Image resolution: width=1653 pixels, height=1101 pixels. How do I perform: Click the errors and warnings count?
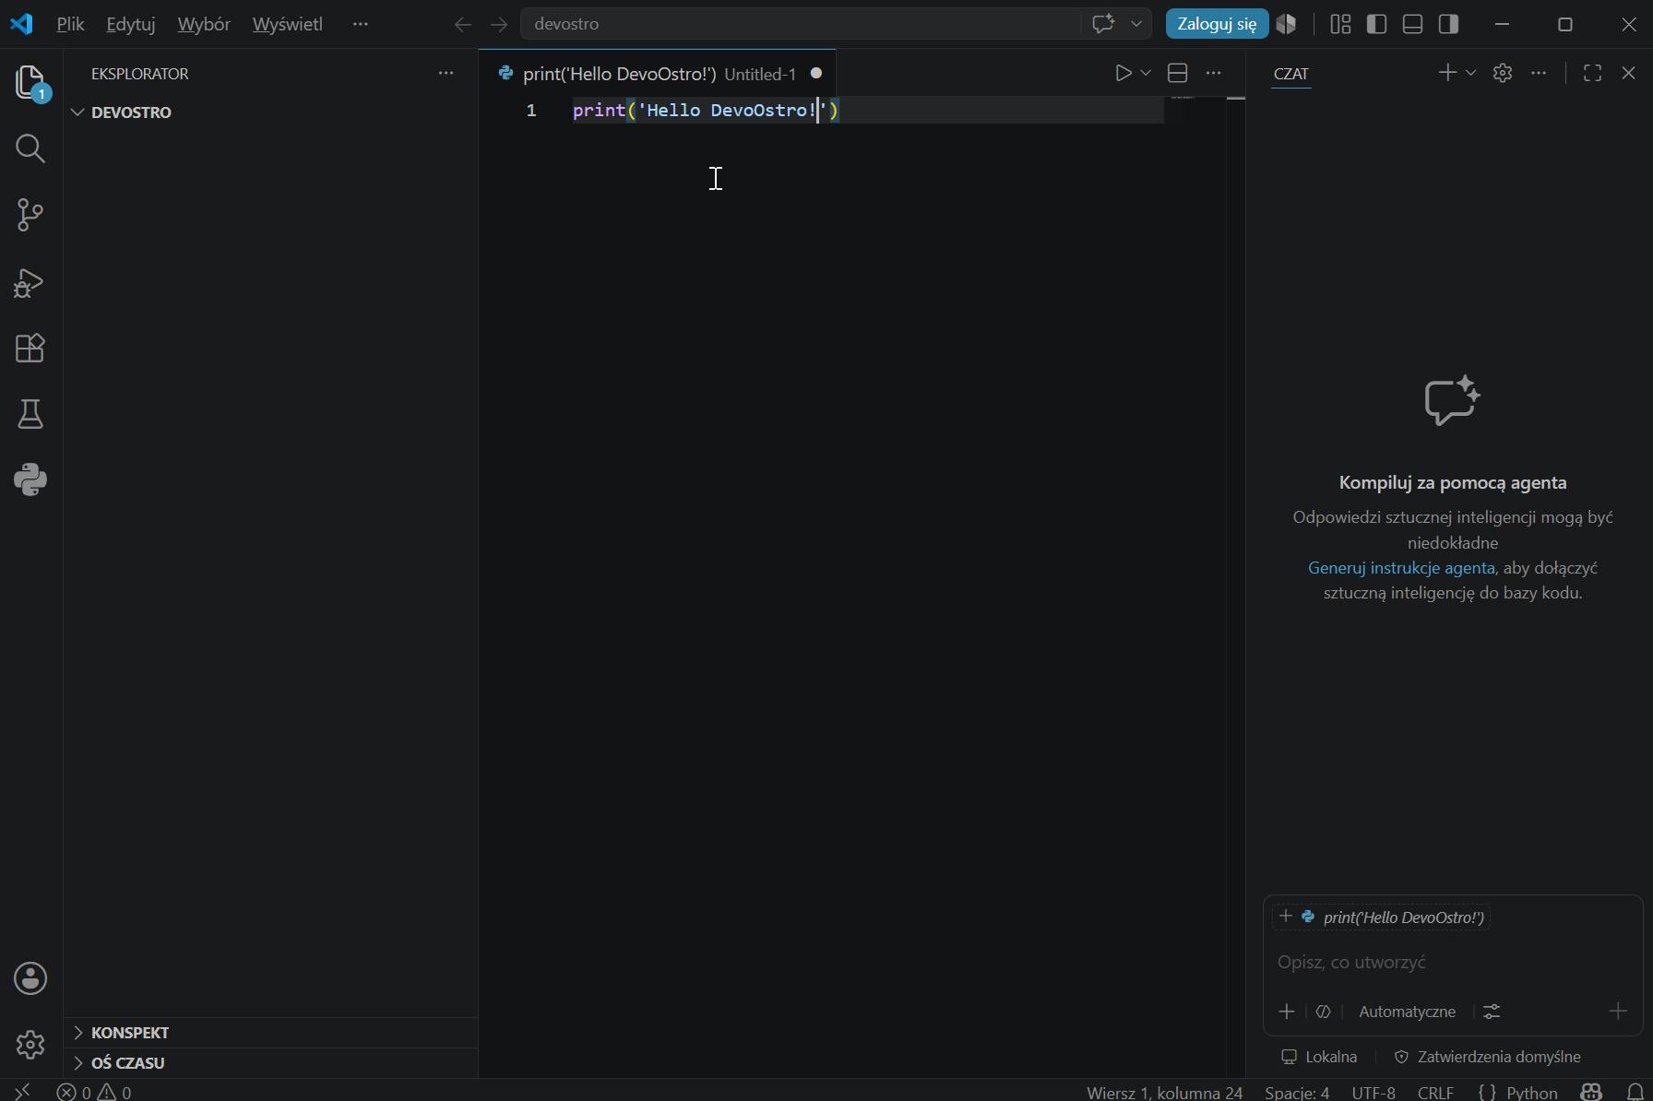point(94,1092)
